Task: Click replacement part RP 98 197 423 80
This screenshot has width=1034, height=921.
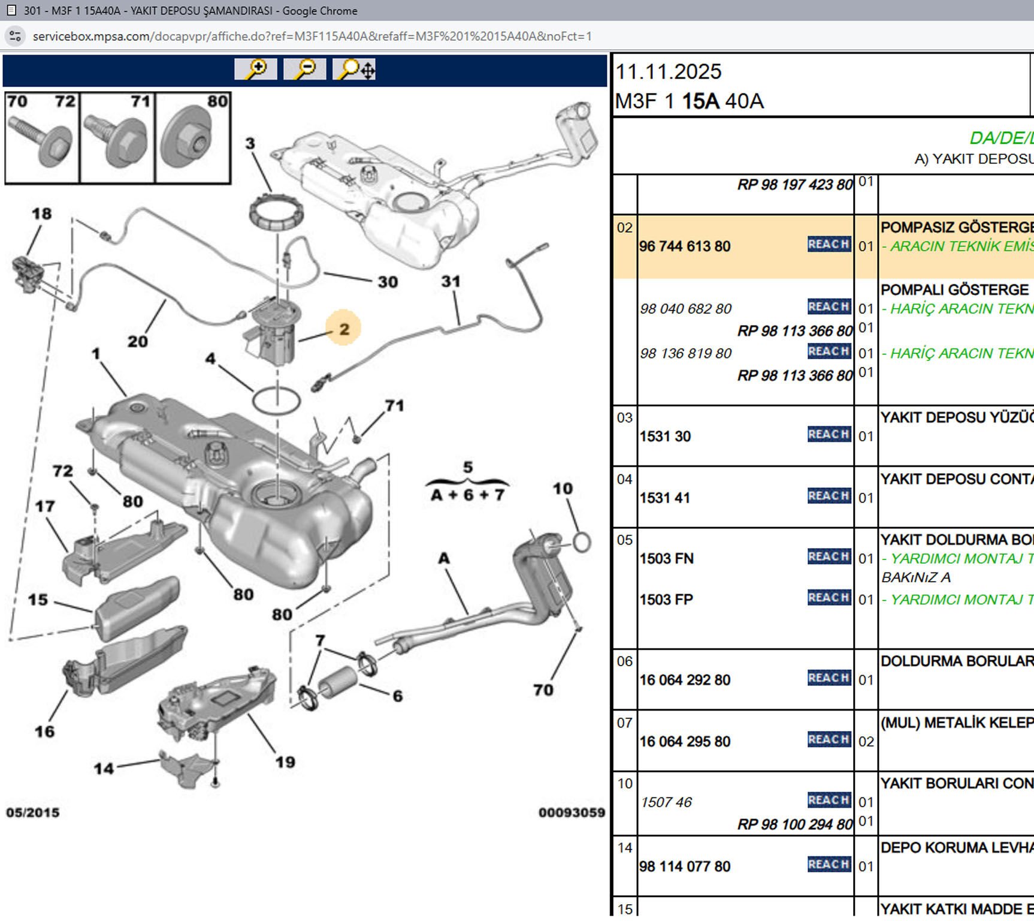Action: (x=794, y=185)
